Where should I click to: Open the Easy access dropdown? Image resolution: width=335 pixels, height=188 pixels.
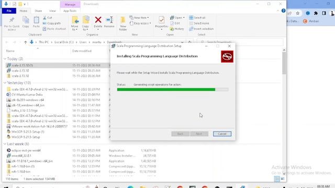[x=140, y=23]
